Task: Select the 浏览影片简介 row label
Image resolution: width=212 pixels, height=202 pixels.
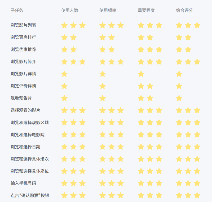Action: pyautogui.click(x=23, y=62)
